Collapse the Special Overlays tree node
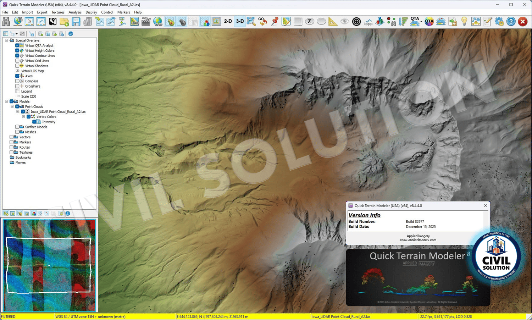The image size is (532, 320). click(6, 40)
